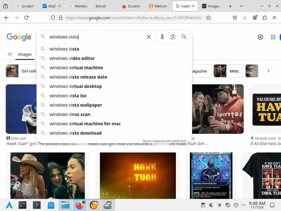Click the Firefox View icon in tab bar
Screen dimensions: 281x211
(x=5, y=6)
